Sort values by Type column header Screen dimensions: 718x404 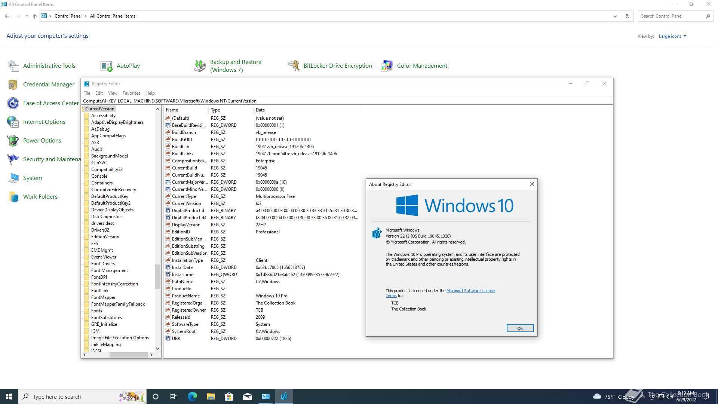pos(231,110)
